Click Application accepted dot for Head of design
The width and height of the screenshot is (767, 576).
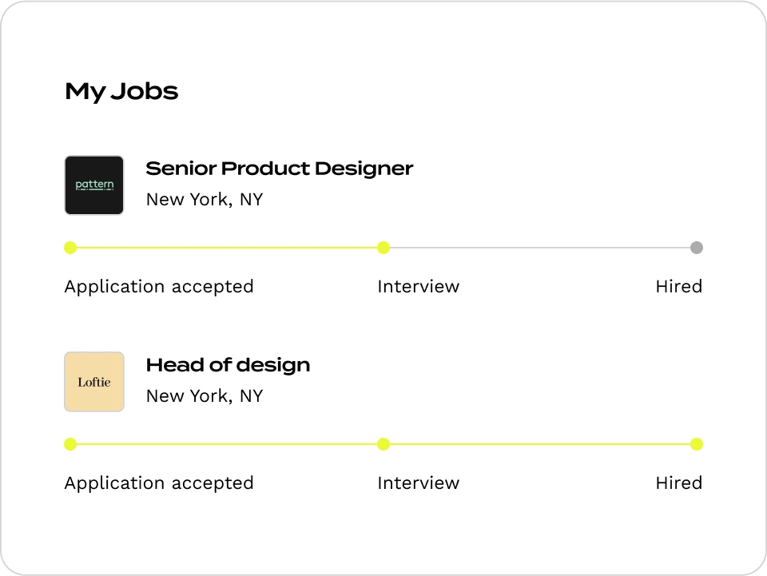point(70,444)
